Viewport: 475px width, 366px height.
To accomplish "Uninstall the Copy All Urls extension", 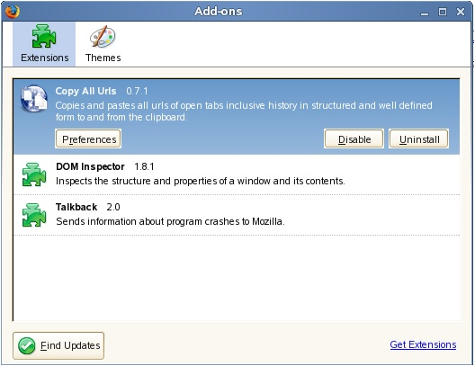I will point(419,139).
